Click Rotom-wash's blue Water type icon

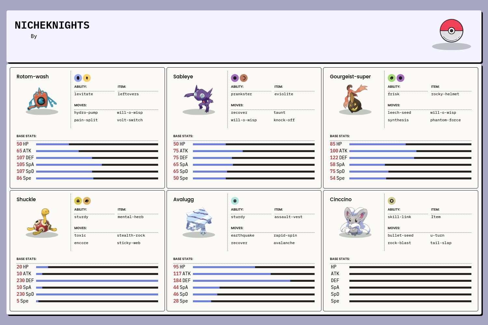(78, 78)
